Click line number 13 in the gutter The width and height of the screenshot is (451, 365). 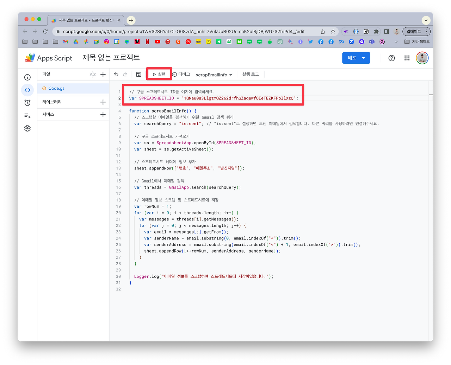[x=118, y=168]
